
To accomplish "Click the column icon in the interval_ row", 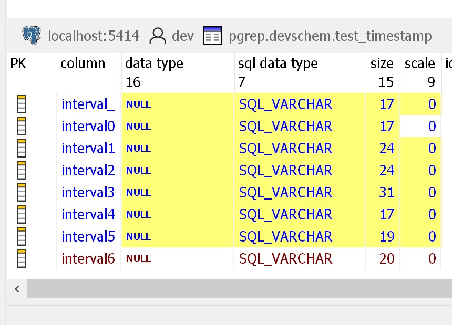I will (x=22, y=104).
